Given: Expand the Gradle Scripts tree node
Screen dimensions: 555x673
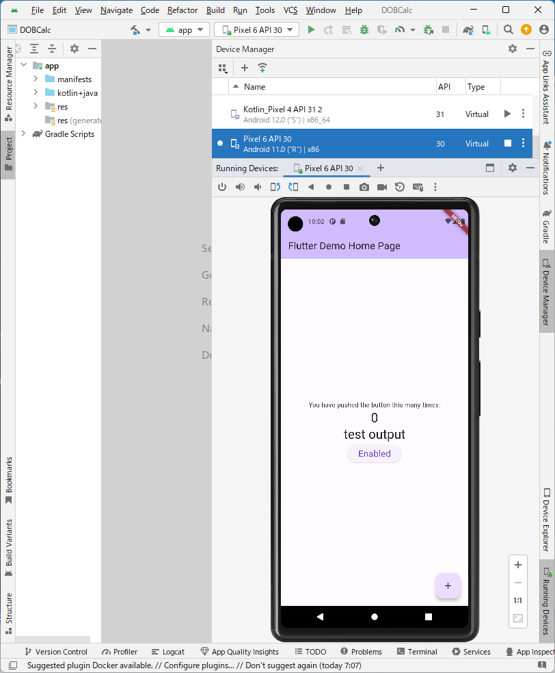Looking at the screenshot, I should click(x=24, y=134).
